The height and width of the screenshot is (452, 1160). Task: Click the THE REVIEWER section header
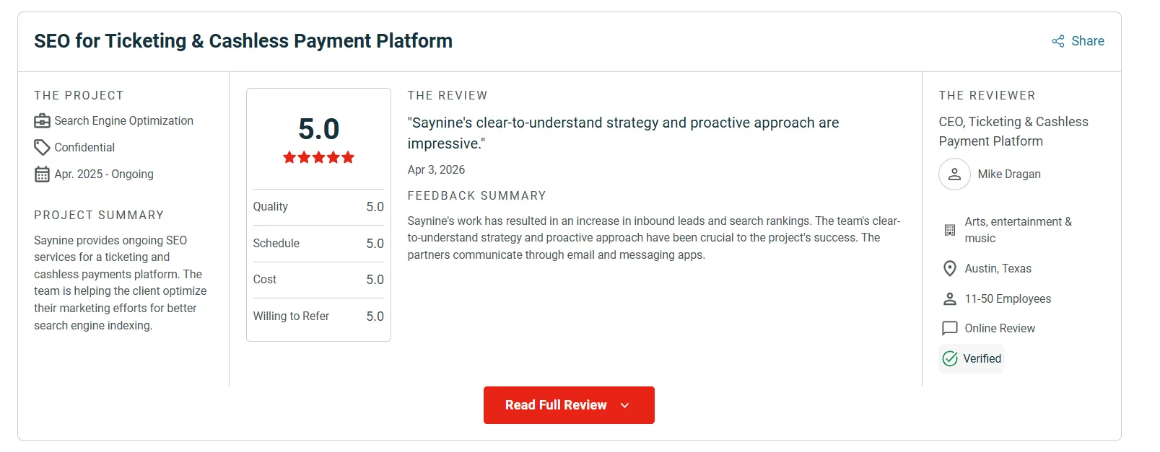pos(987,95)
